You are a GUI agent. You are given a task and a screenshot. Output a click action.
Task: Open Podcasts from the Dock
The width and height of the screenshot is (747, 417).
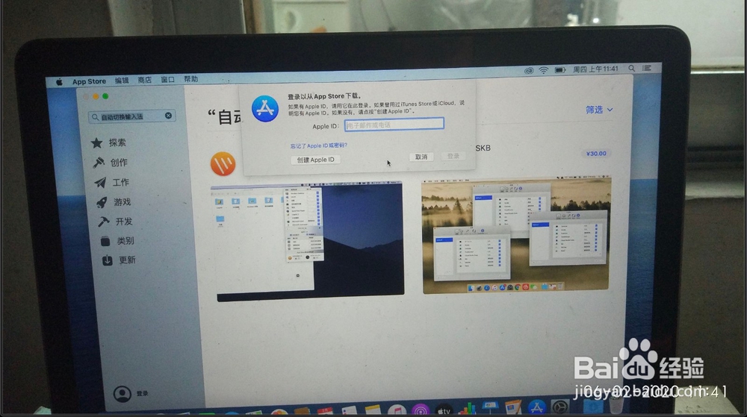point(420,411)
